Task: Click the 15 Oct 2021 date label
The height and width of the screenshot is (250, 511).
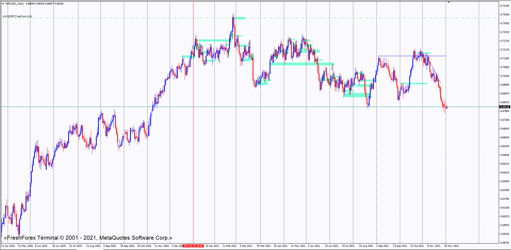Action: 417,246
